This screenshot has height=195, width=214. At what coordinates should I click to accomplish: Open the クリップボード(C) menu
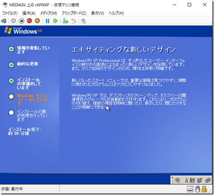74,13
